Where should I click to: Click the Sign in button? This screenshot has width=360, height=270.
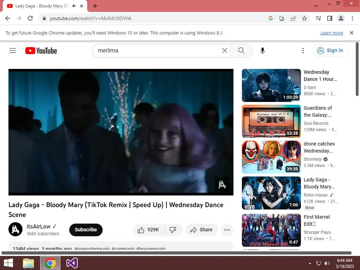[x=330, y=51]
